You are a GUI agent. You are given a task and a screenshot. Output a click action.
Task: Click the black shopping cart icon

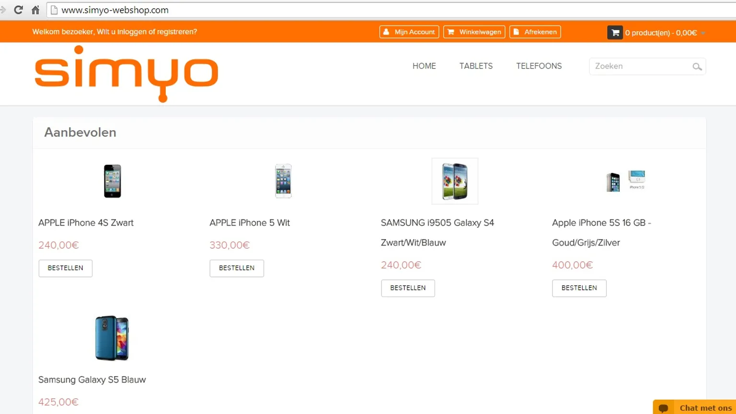(x=615, y=33)
